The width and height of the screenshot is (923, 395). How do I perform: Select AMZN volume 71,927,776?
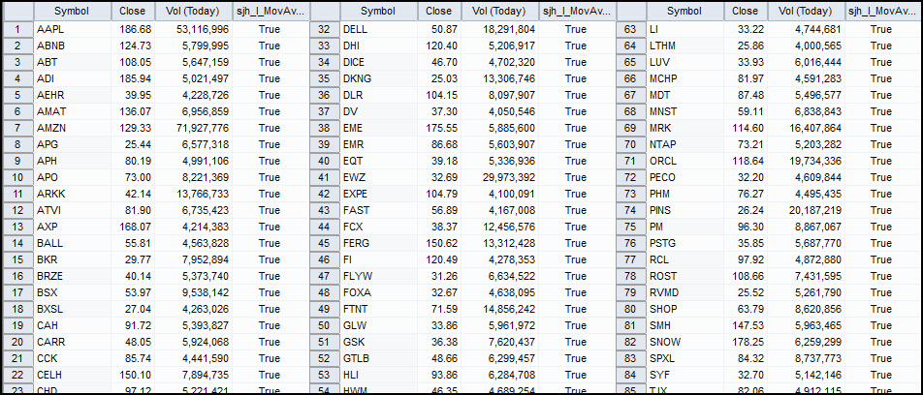[194, 128]
